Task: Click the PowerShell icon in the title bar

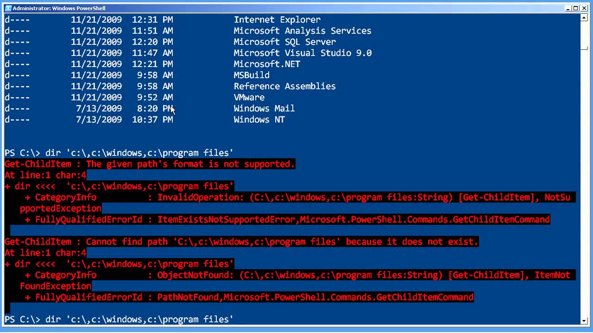Action: coord(8,8)
